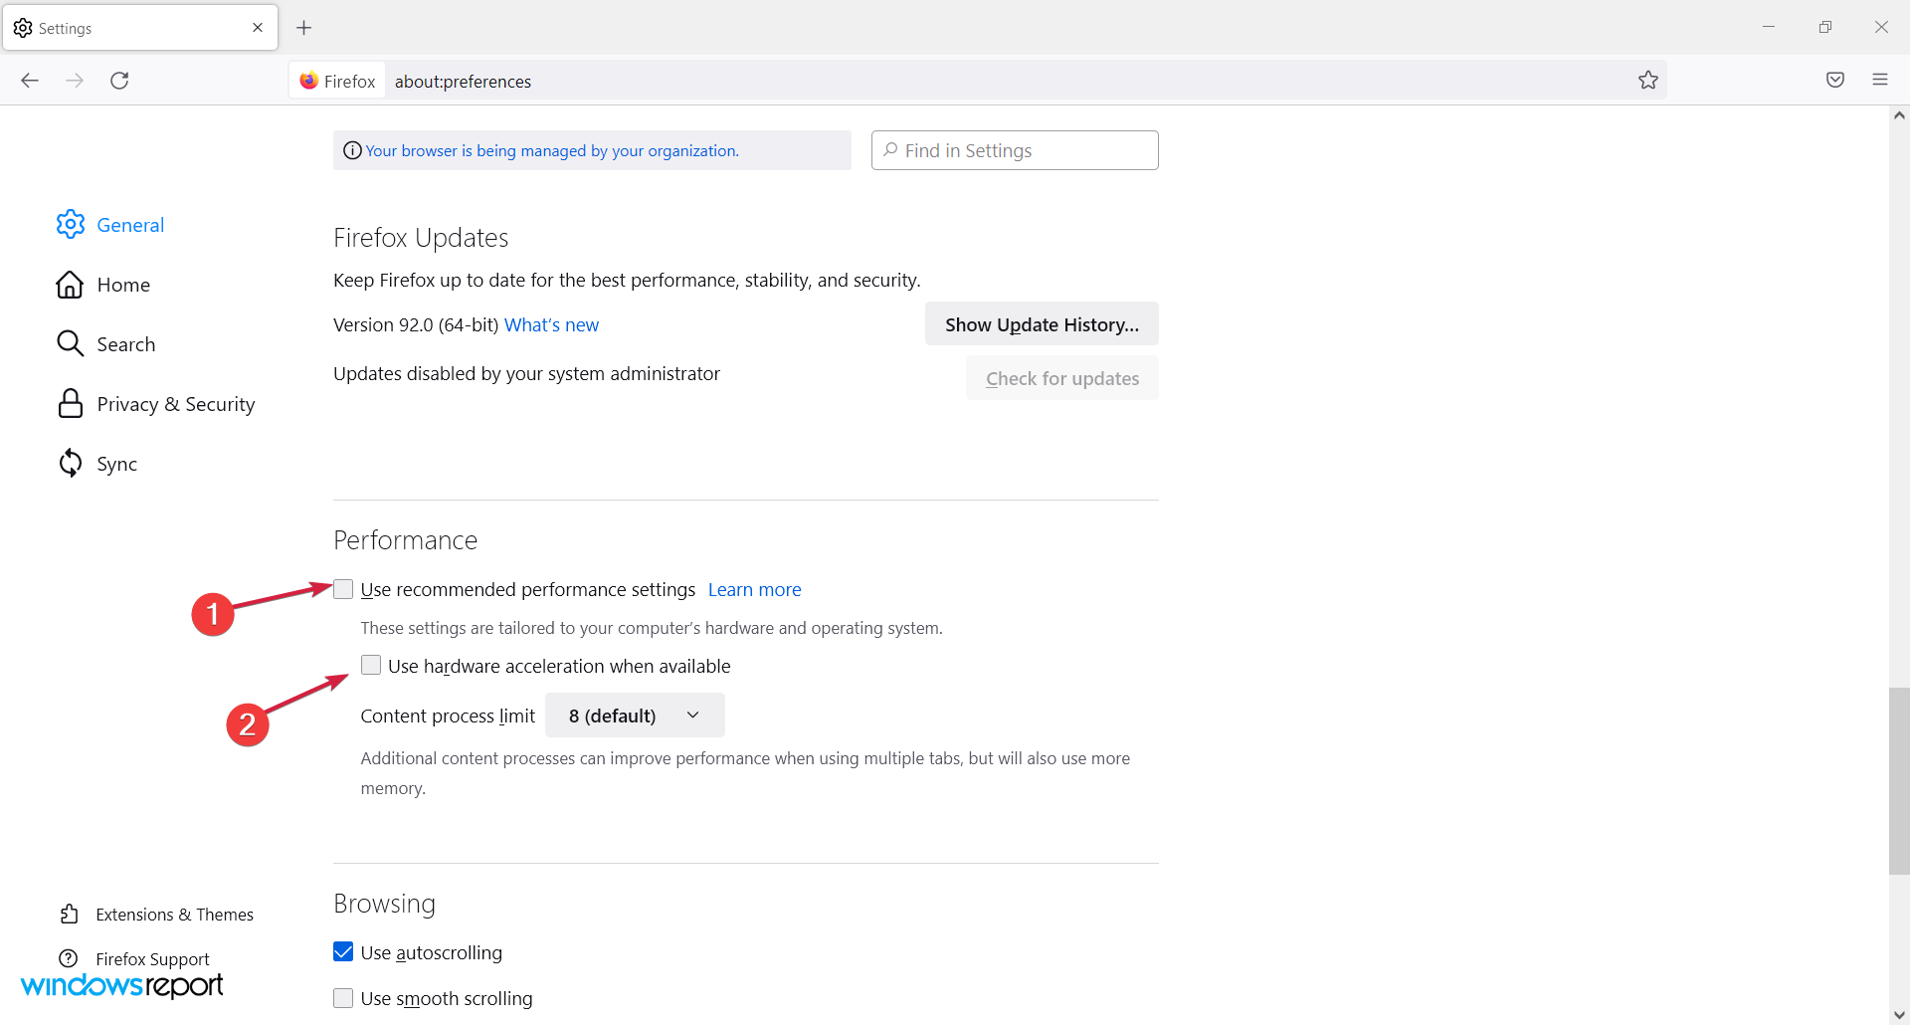Toggle Use hardware acceleration when available
Image resolution: width=1910 pixels, height=1025 pixels.
point(371,665)
